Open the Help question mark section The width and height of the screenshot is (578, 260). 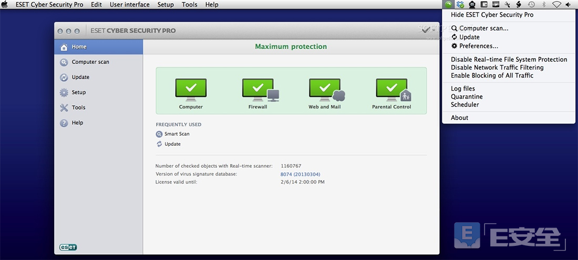coord(64,123)
